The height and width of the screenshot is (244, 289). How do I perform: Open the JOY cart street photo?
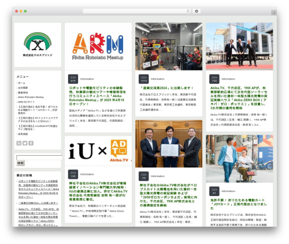(239, 159)
